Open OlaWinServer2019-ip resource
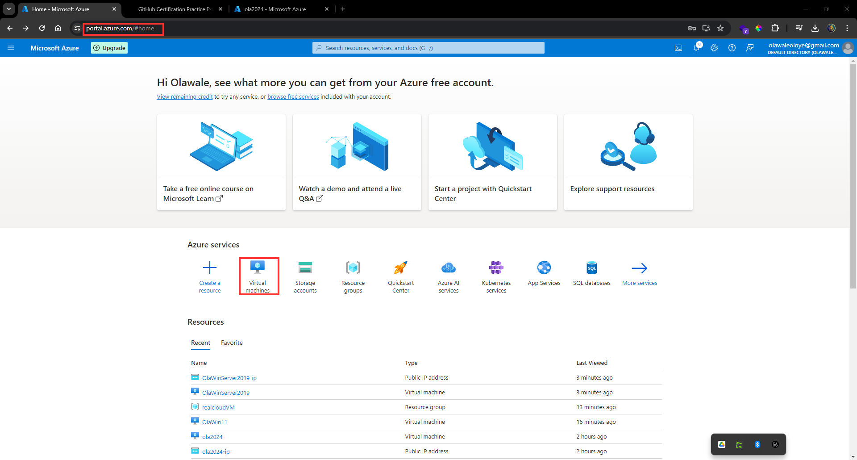The image size is (857, 460). (229, 378)
